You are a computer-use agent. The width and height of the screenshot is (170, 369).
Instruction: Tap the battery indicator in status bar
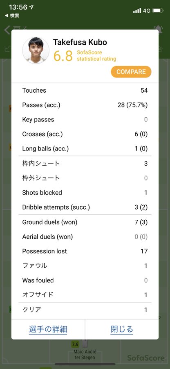[x=158, y=10]
